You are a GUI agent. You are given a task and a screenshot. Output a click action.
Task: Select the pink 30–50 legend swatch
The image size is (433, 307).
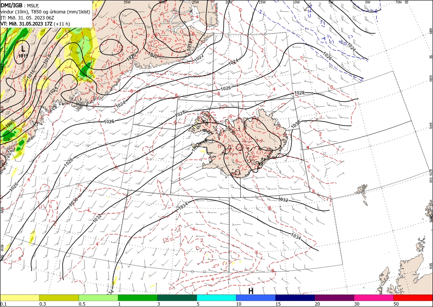(374, 297)
